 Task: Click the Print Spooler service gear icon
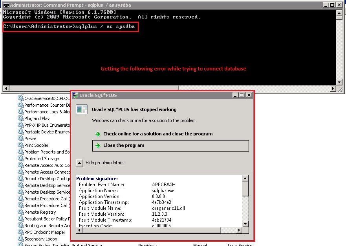(x=20, y=145)
